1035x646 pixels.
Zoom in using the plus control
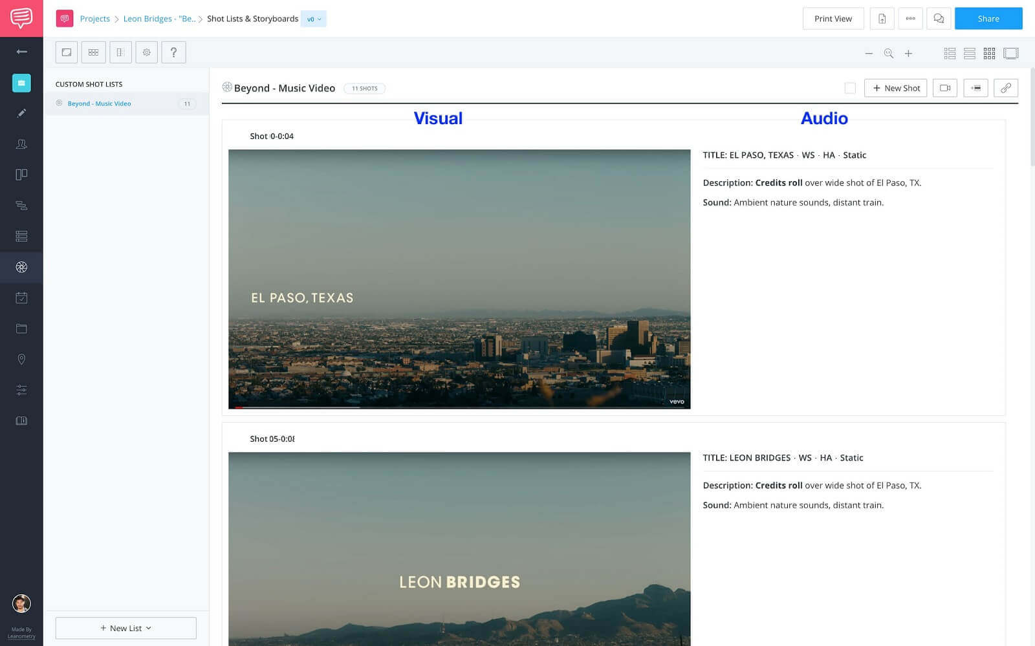click(x=908, y=54)
